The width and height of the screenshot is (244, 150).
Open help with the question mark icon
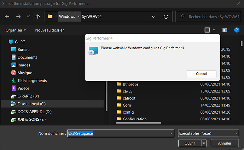pyautogui.click(x=237, y=30)
